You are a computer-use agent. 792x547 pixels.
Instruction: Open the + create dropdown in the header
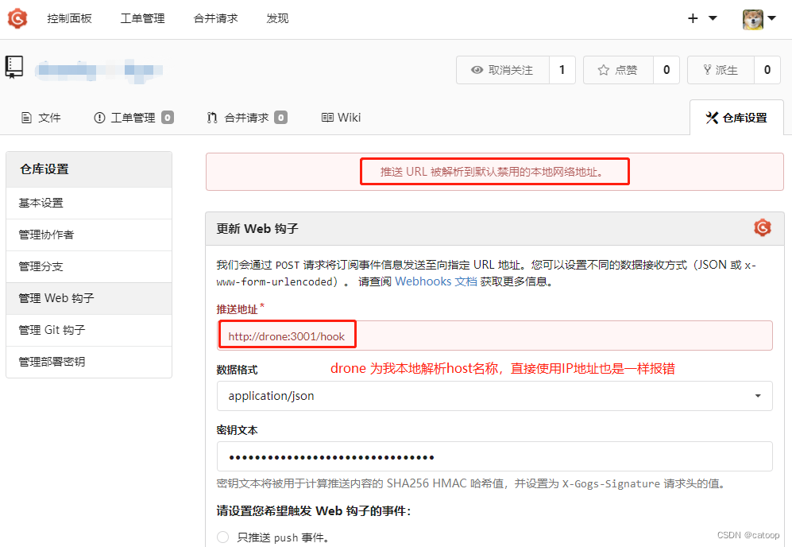tap(697, 18)
